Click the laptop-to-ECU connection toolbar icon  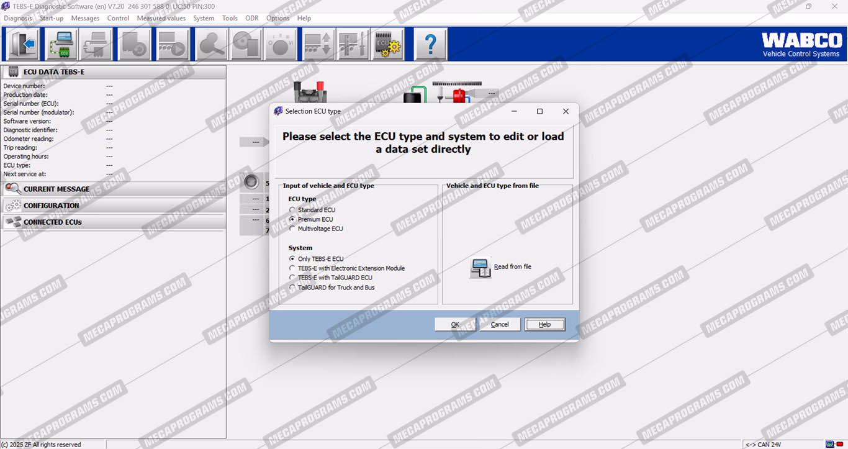pos(61,44)
